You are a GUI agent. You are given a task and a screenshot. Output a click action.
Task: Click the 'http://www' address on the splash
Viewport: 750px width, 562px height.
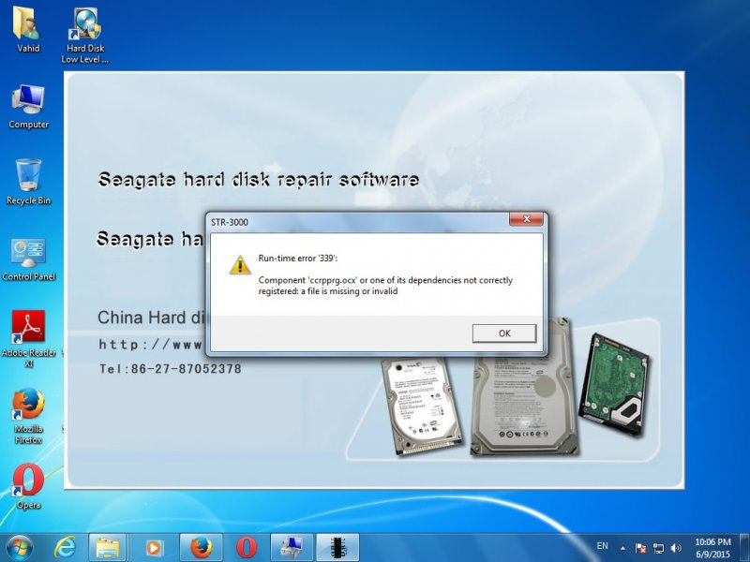tap(151, 345)
